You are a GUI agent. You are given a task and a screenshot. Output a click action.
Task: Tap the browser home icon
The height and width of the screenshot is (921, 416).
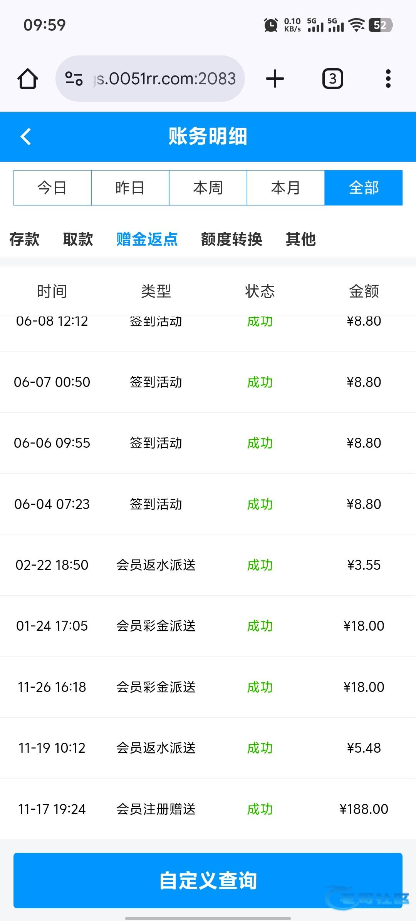(x=28, y=79)
